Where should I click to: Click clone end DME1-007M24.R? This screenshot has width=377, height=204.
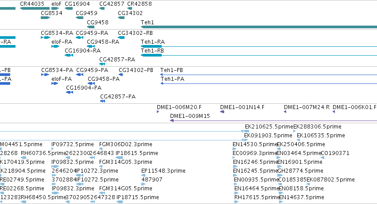(307, 107)
